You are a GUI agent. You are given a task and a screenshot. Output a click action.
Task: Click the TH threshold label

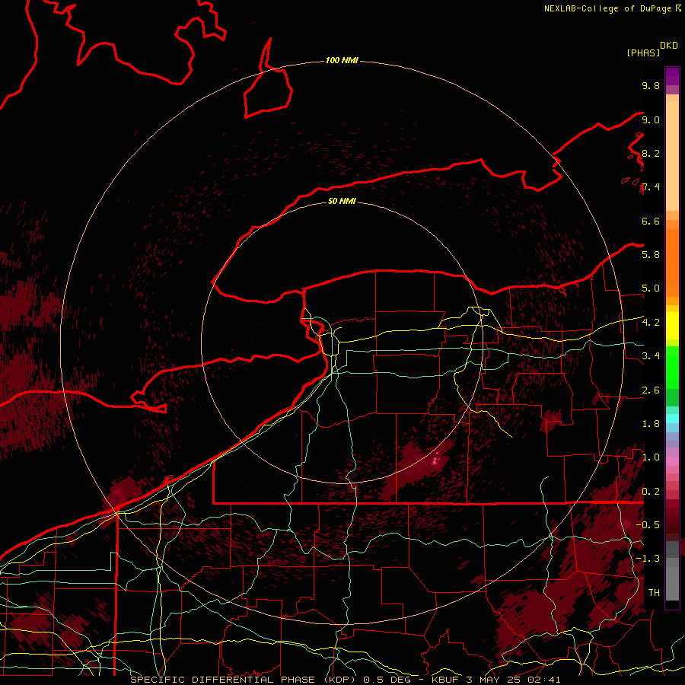point(654,593)
